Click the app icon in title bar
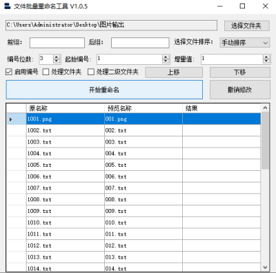The image size is (276, 273). click(8, 6)
